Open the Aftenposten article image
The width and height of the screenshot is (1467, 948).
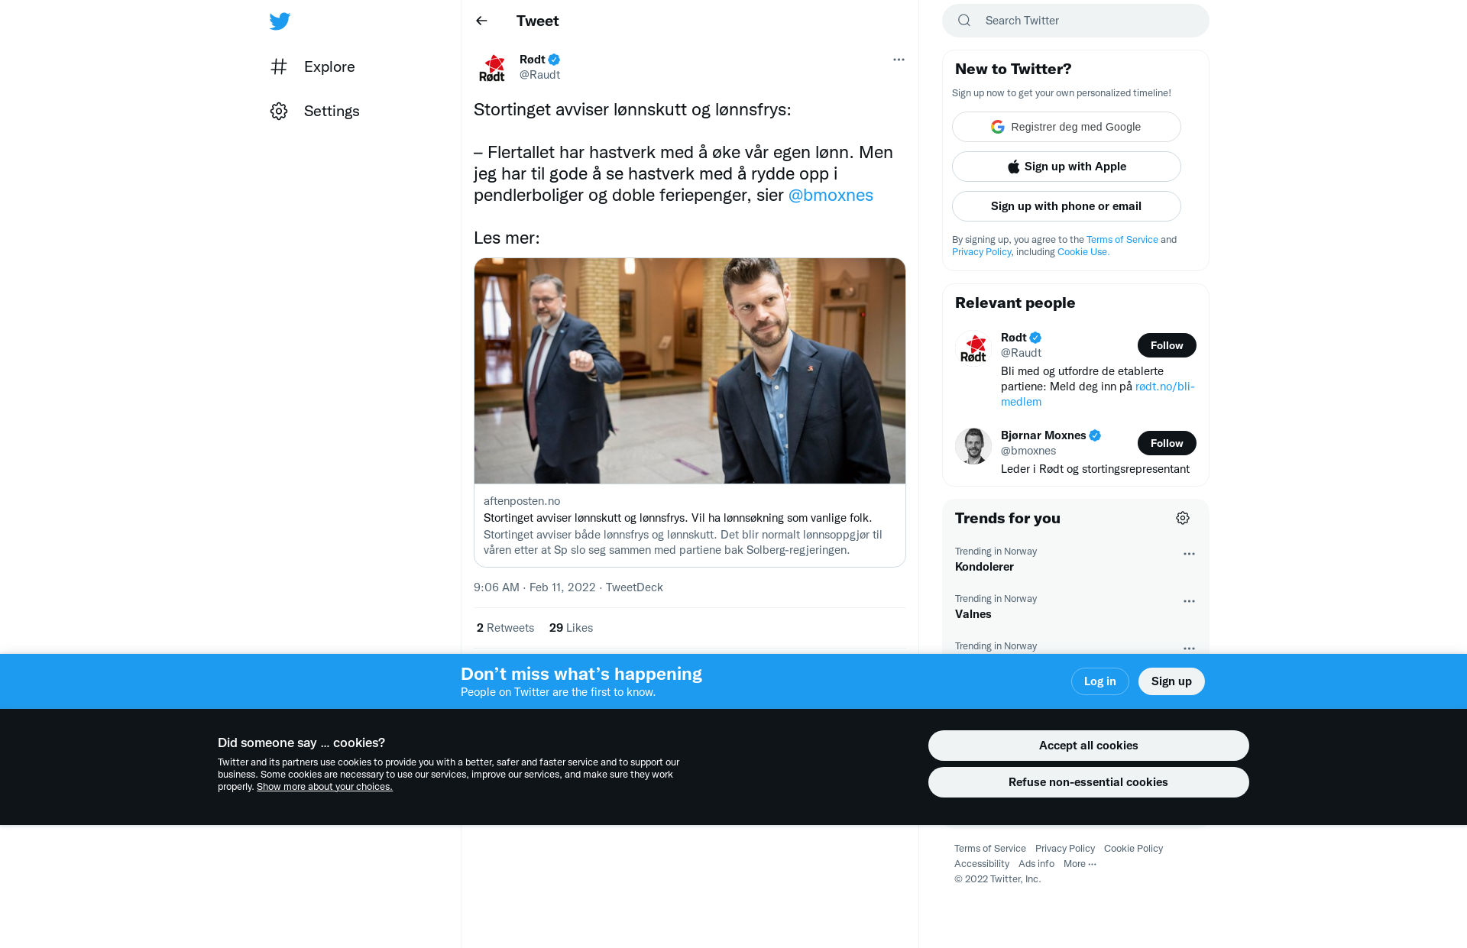pyautogui.click(x=690, y=370)
